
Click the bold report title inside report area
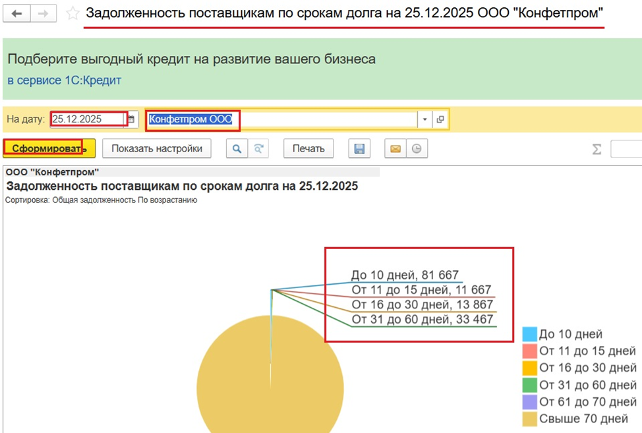coord(182,187)
